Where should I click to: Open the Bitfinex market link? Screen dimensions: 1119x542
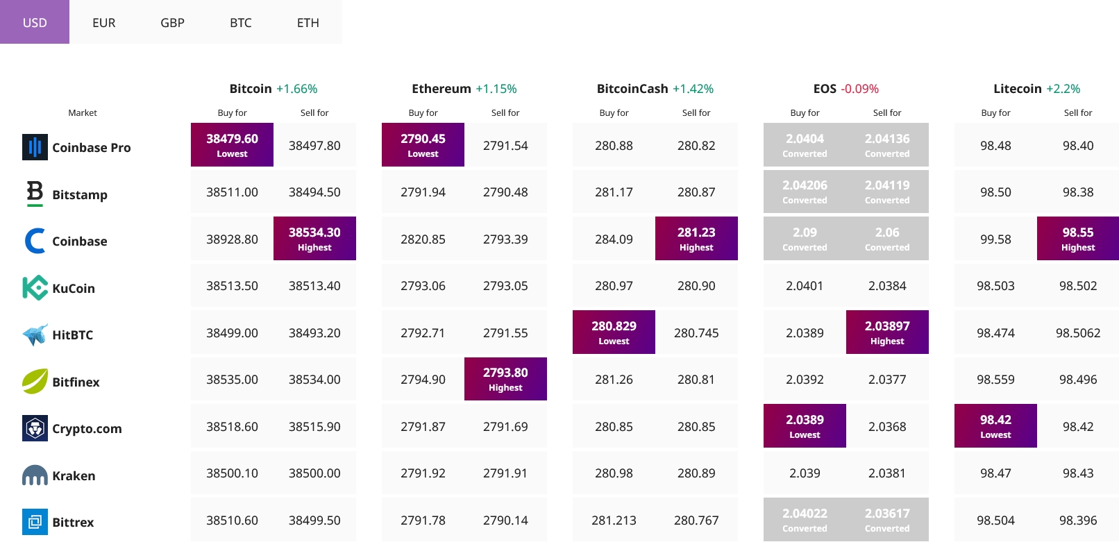coord(76,382)
